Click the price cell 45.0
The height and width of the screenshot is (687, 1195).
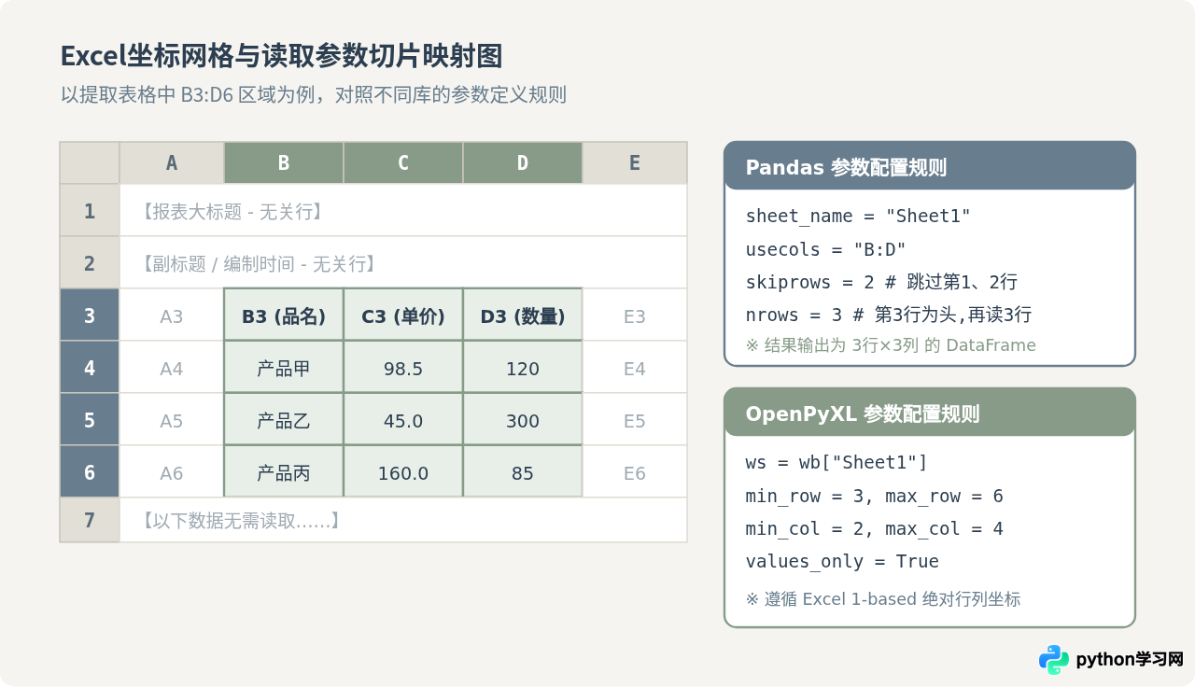tap(403, 419)
